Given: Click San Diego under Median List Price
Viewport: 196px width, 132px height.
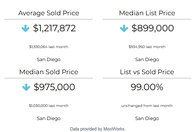Looking at the screenshot, I should 147,60.
